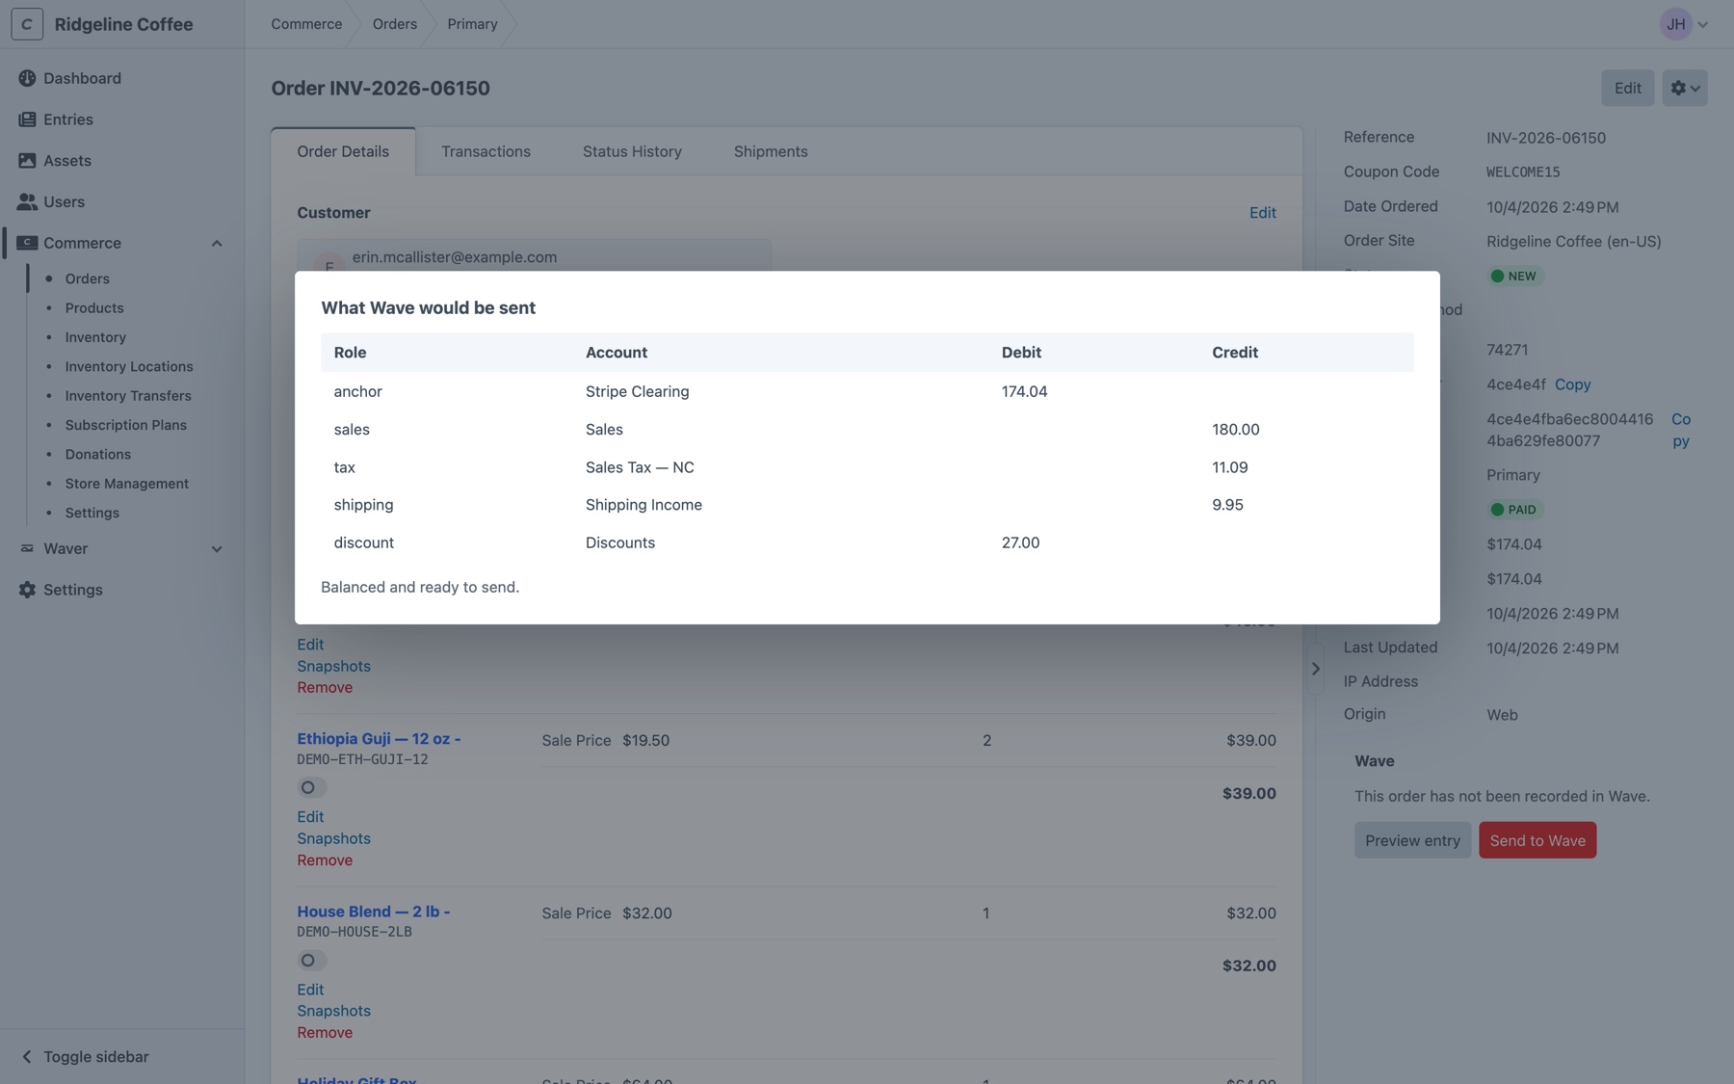
Task: Click the JH user avatar
Action: (x=1676, y=24)
